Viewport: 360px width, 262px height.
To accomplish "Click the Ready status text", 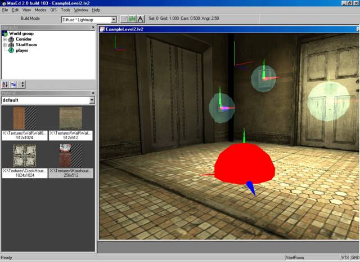I will click(6, 257).
